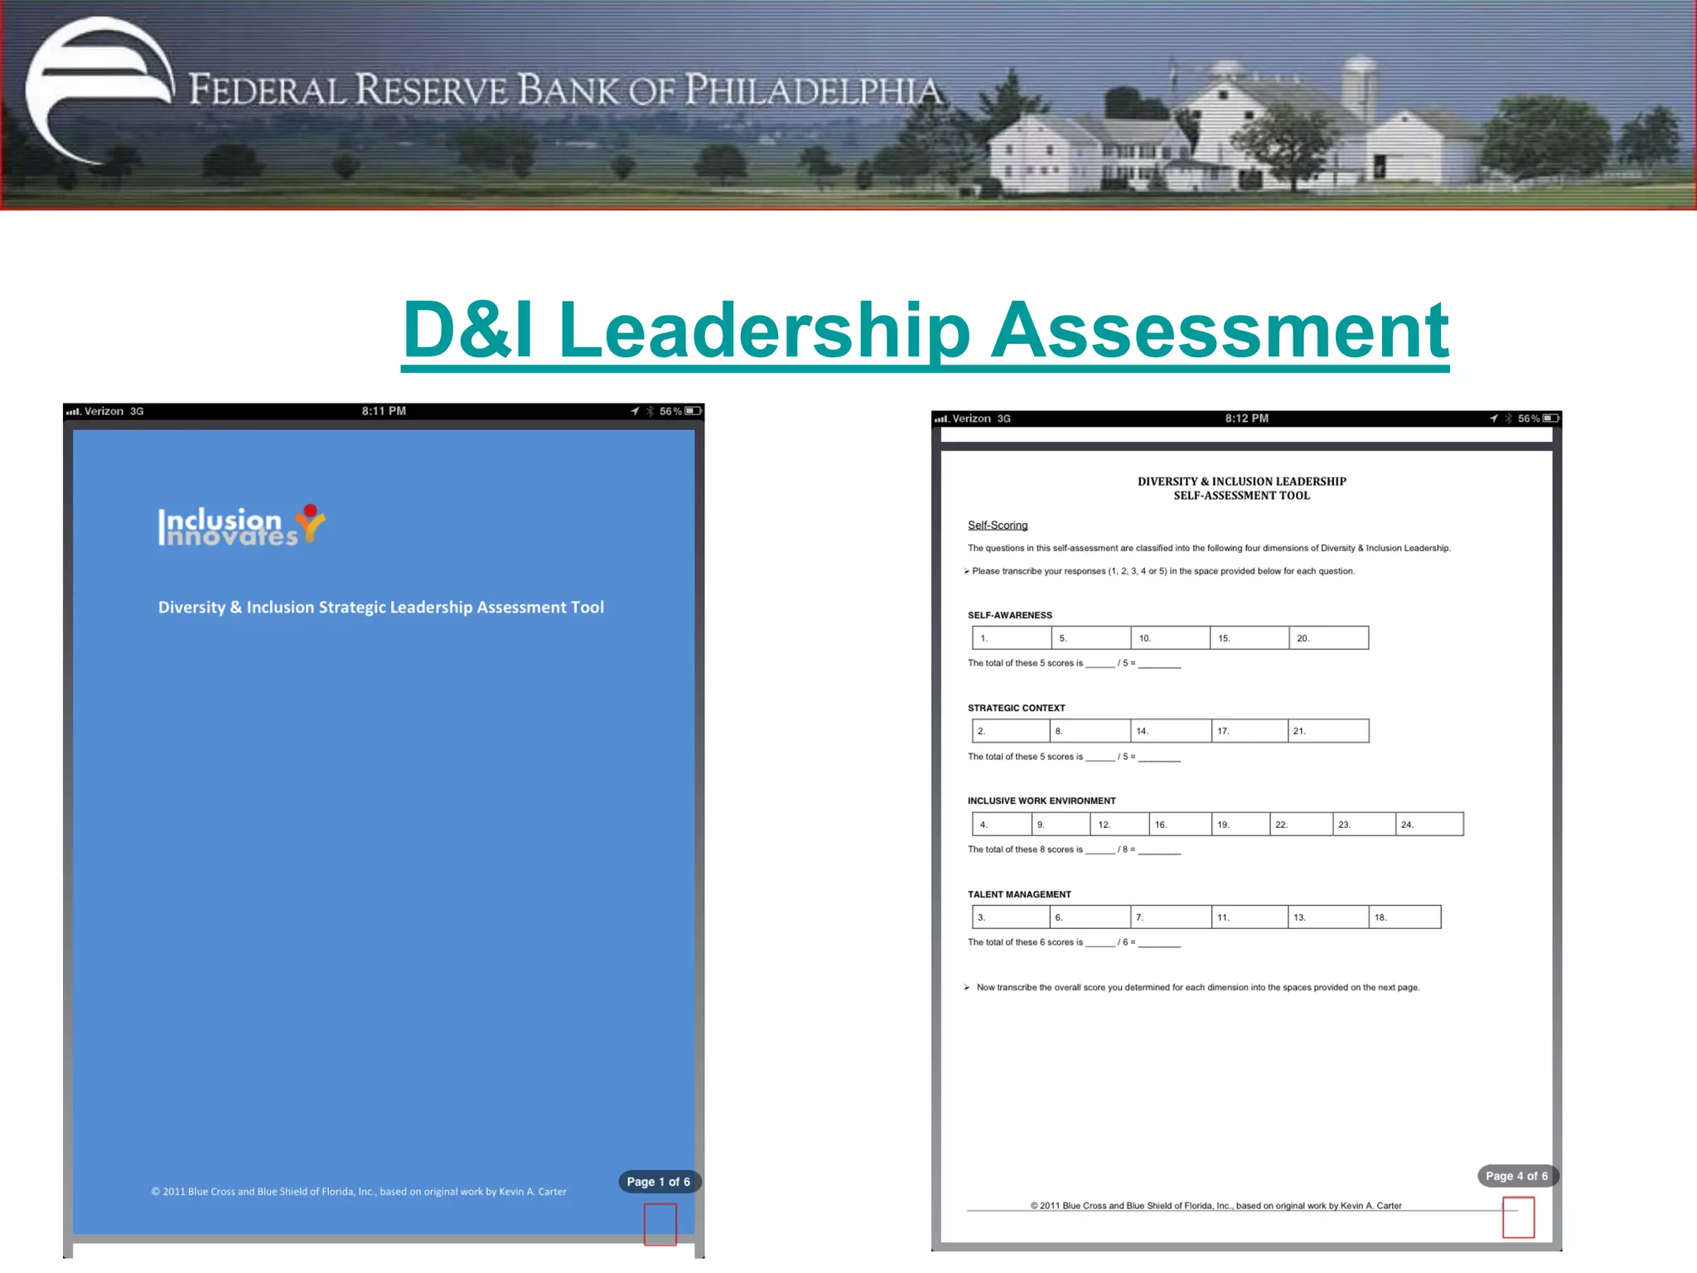1697x1273 pixels.
Task: Click the 8:11 PM clock text
Action: tap(384, 411)
